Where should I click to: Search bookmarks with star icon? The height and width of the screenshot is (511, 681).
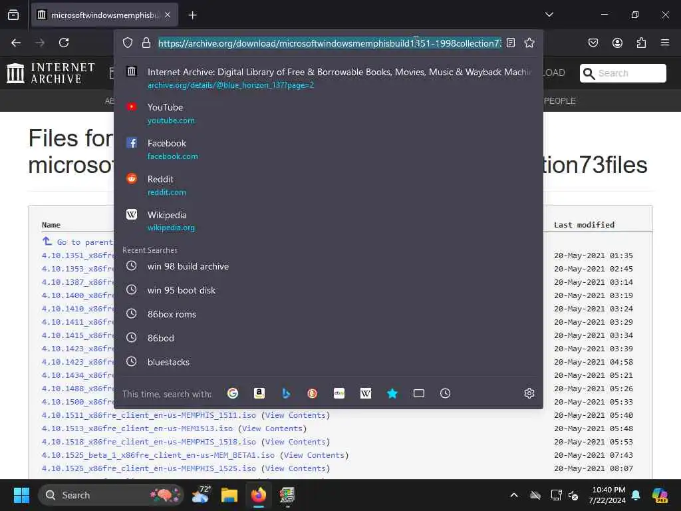[392, 393]
